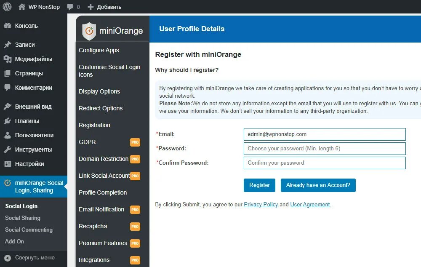Screen dimensions: 421x267
Task: Open Social Commenting submenu item
Action: coord(29,230)
